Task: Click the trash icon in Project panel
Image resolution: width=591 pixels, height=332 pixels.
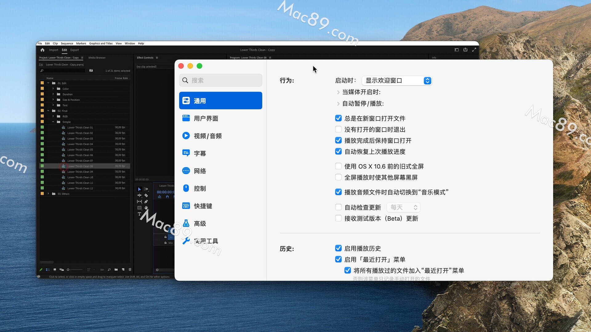Action: tap(130, 270)
